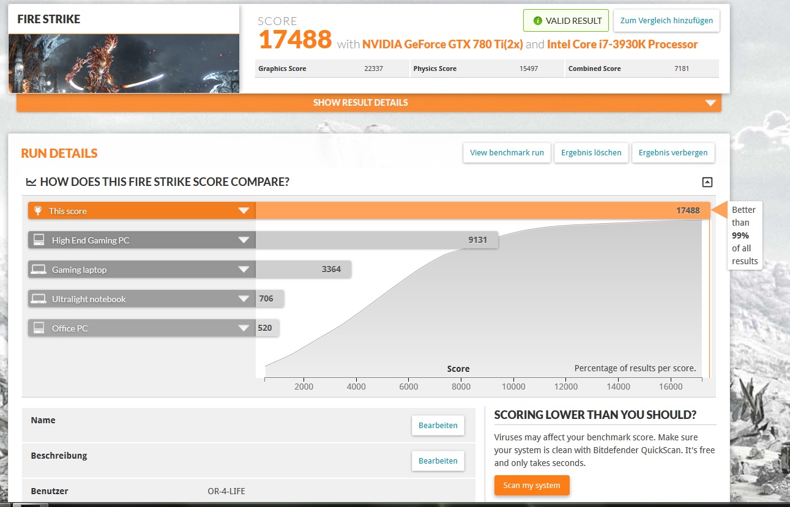Click the Valid Result button
The width and height of the screenshot is (790, 507).
(566, 21)
